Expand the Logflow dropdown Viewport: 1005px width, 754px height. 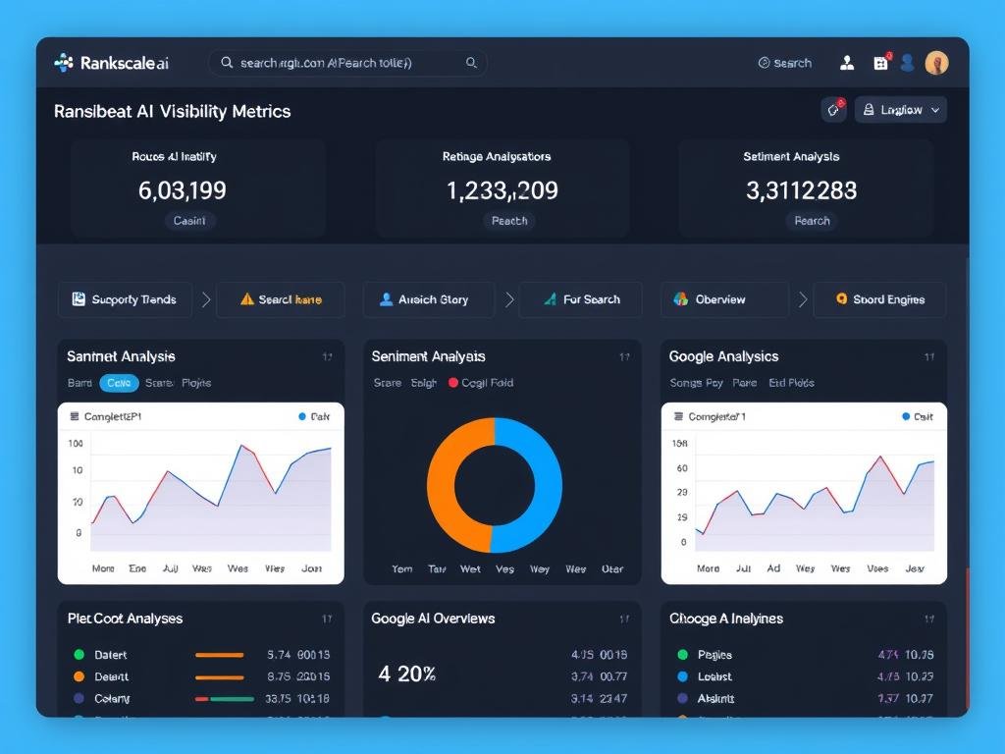point(900,110)
